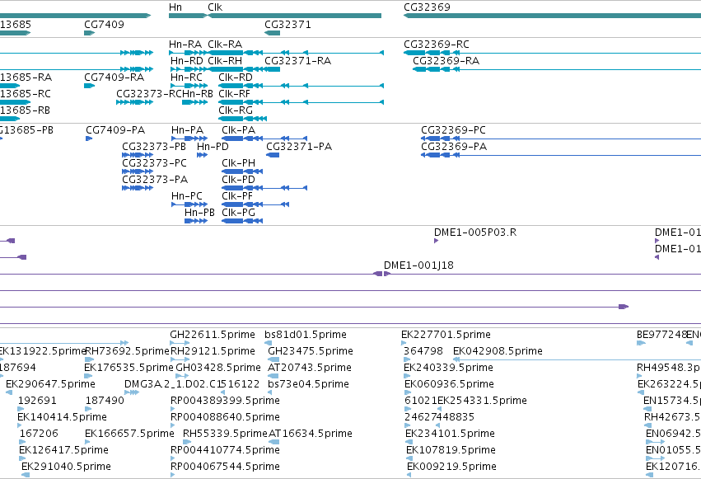Click EST RP004067544.5prime
This screenshot has height=479, width=701.
point(226,467)
